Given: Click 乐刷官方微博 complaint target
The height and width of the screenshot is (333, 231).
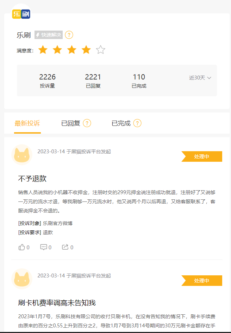Looking at the screenshot, I should pyautogui.click(x=58, y=223).
